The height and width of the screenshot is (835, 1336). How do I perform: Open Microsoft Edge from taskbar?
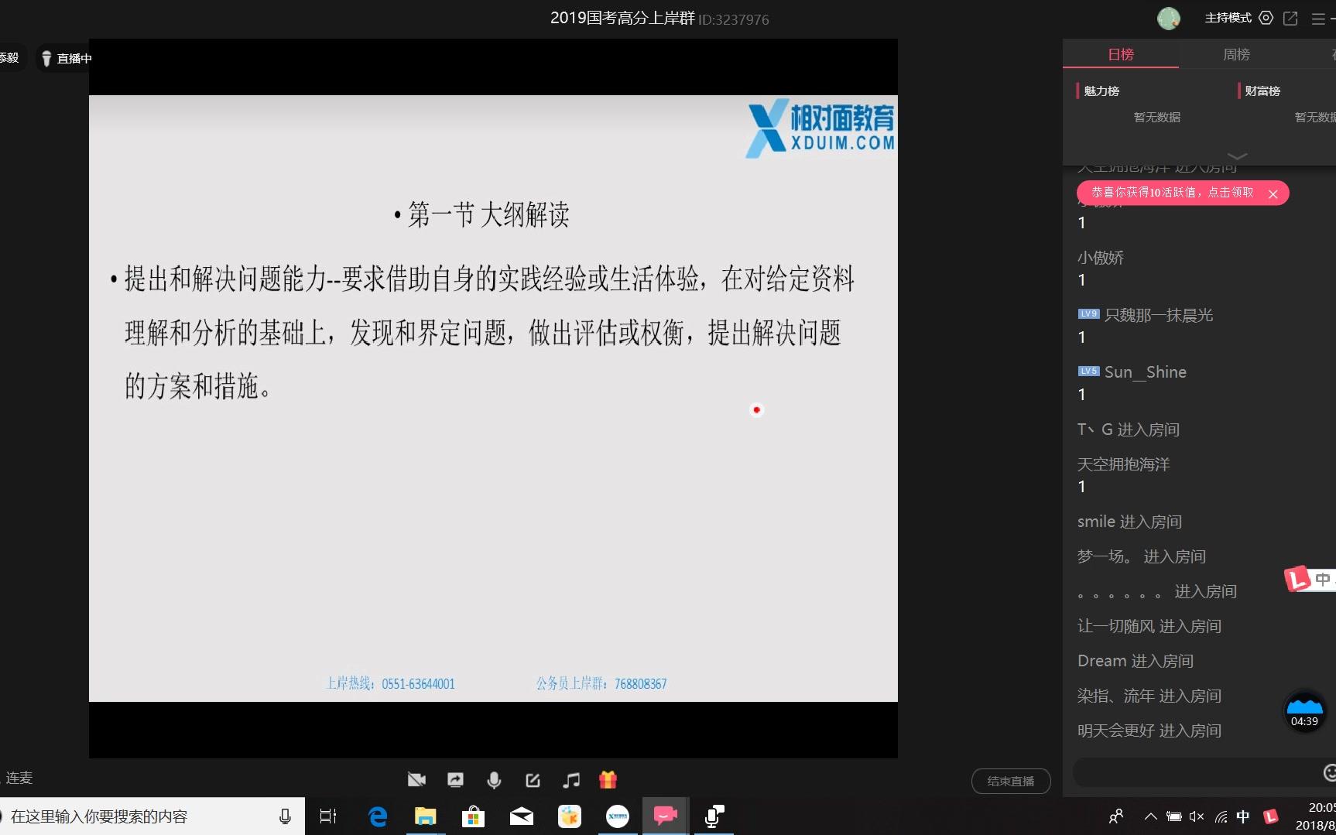pyautogui.click(x=378, y=816)
